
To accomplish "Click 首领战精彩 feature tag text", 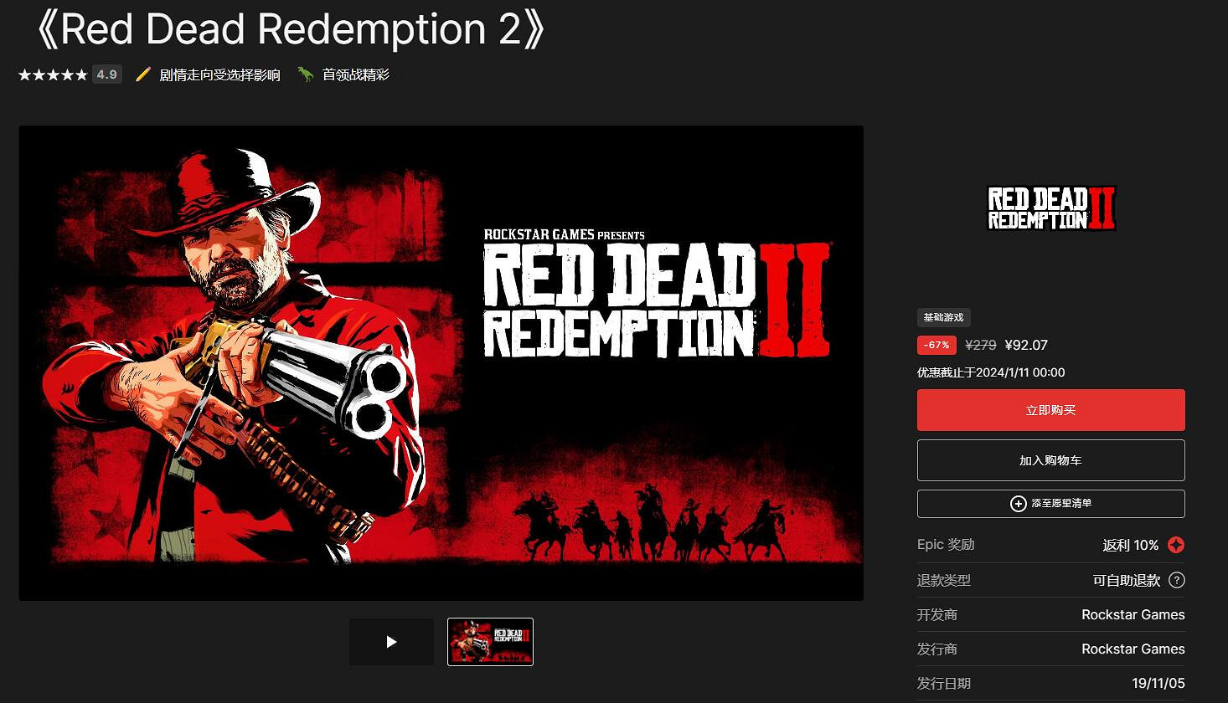I will click(x=356, y=74).
